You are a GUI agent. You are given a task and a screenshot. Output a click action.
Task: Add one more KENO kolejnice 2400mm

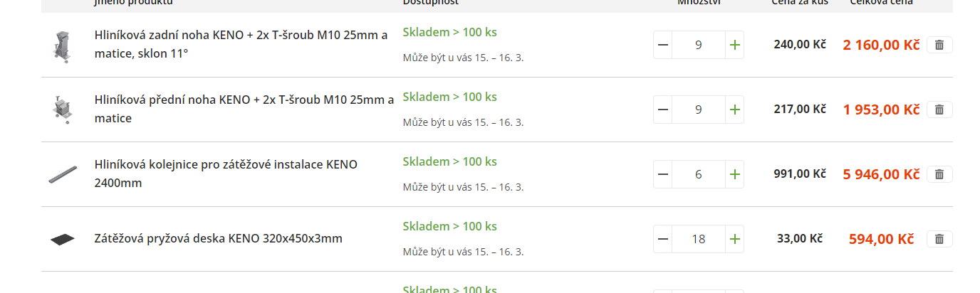click(x=735, y=174)
